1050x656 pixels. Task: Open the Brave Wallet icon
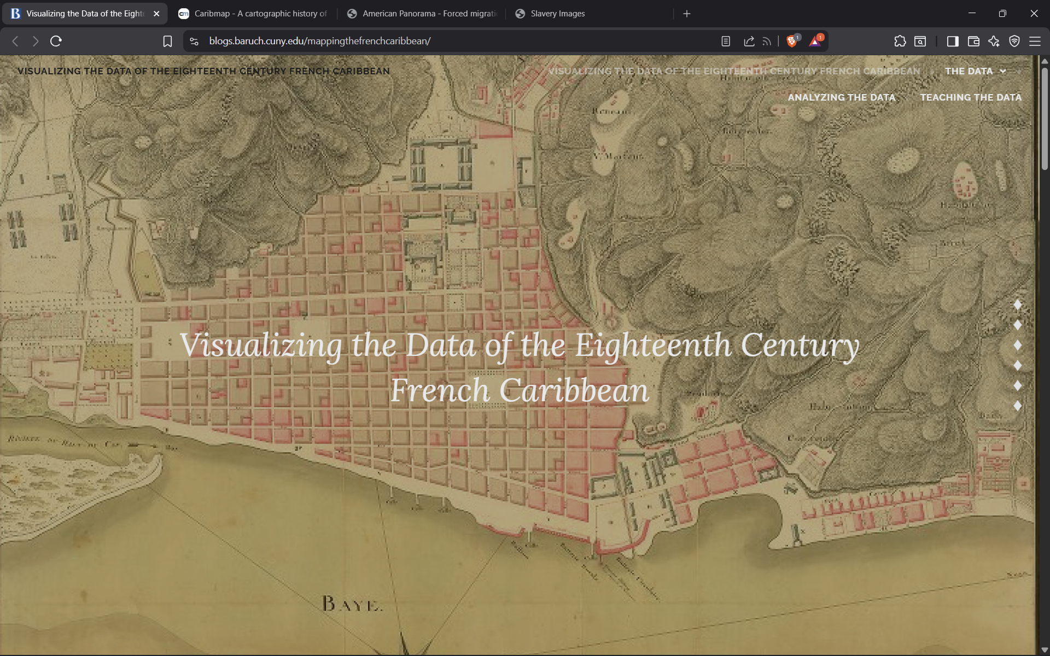click(973, 41)
